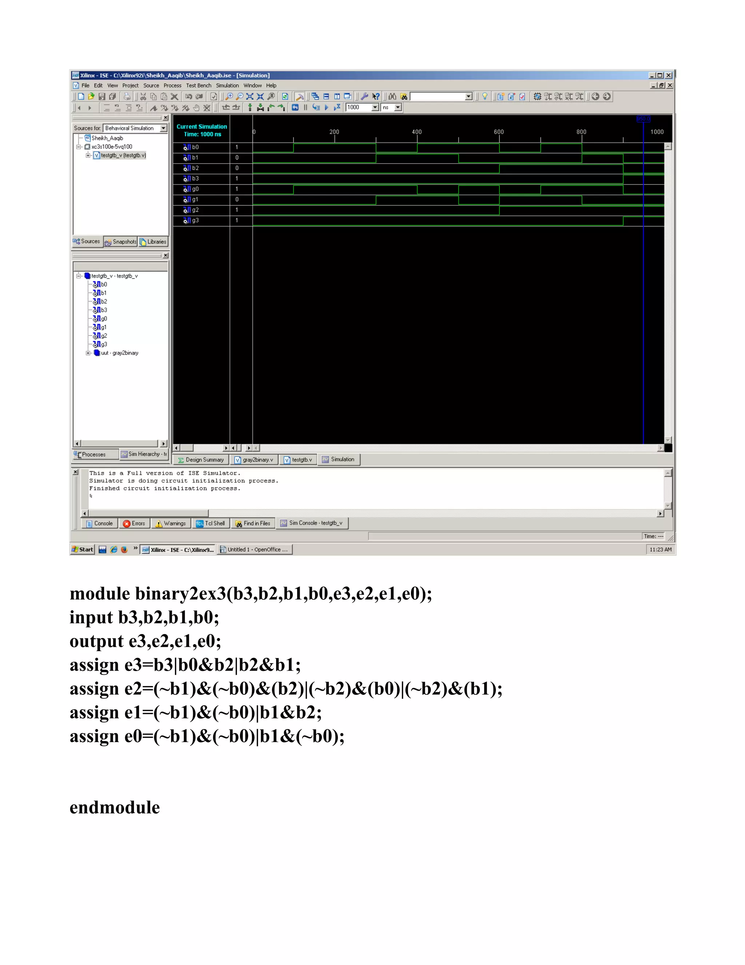
Task: Click the Save diskette toolbar icon
Action: click(102, 96)
